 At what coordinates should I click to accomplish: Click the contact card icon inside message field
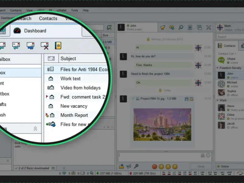click(x=203, y=155)
